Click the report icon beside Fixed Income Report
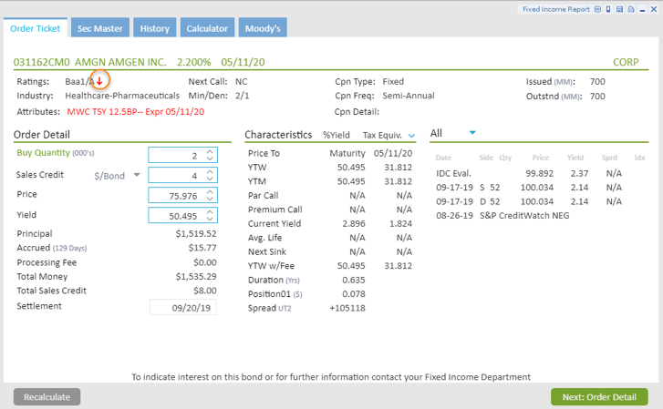 pos(597,9)
